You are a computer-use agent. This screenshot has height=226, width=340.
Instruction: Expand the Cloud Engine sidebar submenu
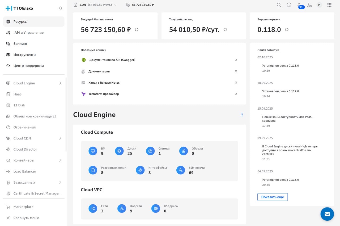point(60,83)
